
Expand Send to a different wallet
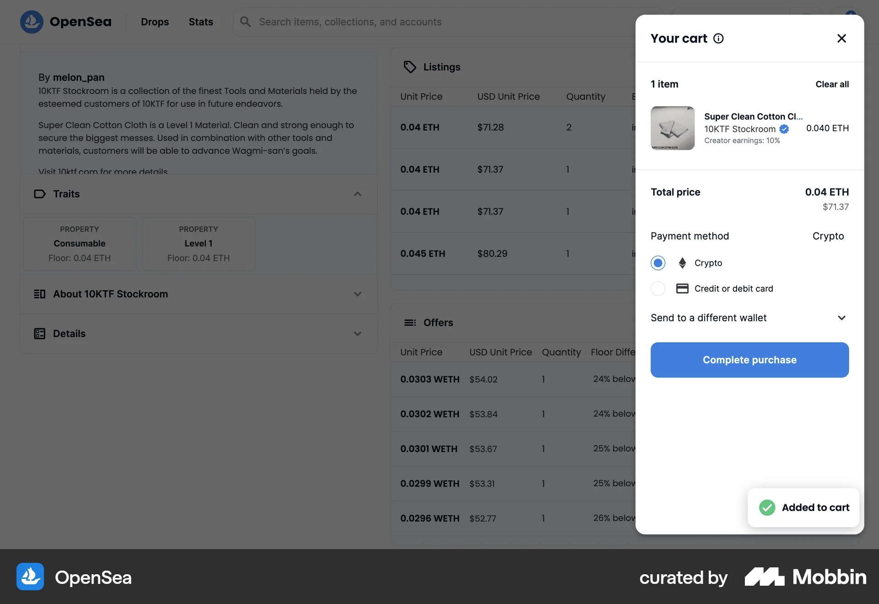click(841, 318)
